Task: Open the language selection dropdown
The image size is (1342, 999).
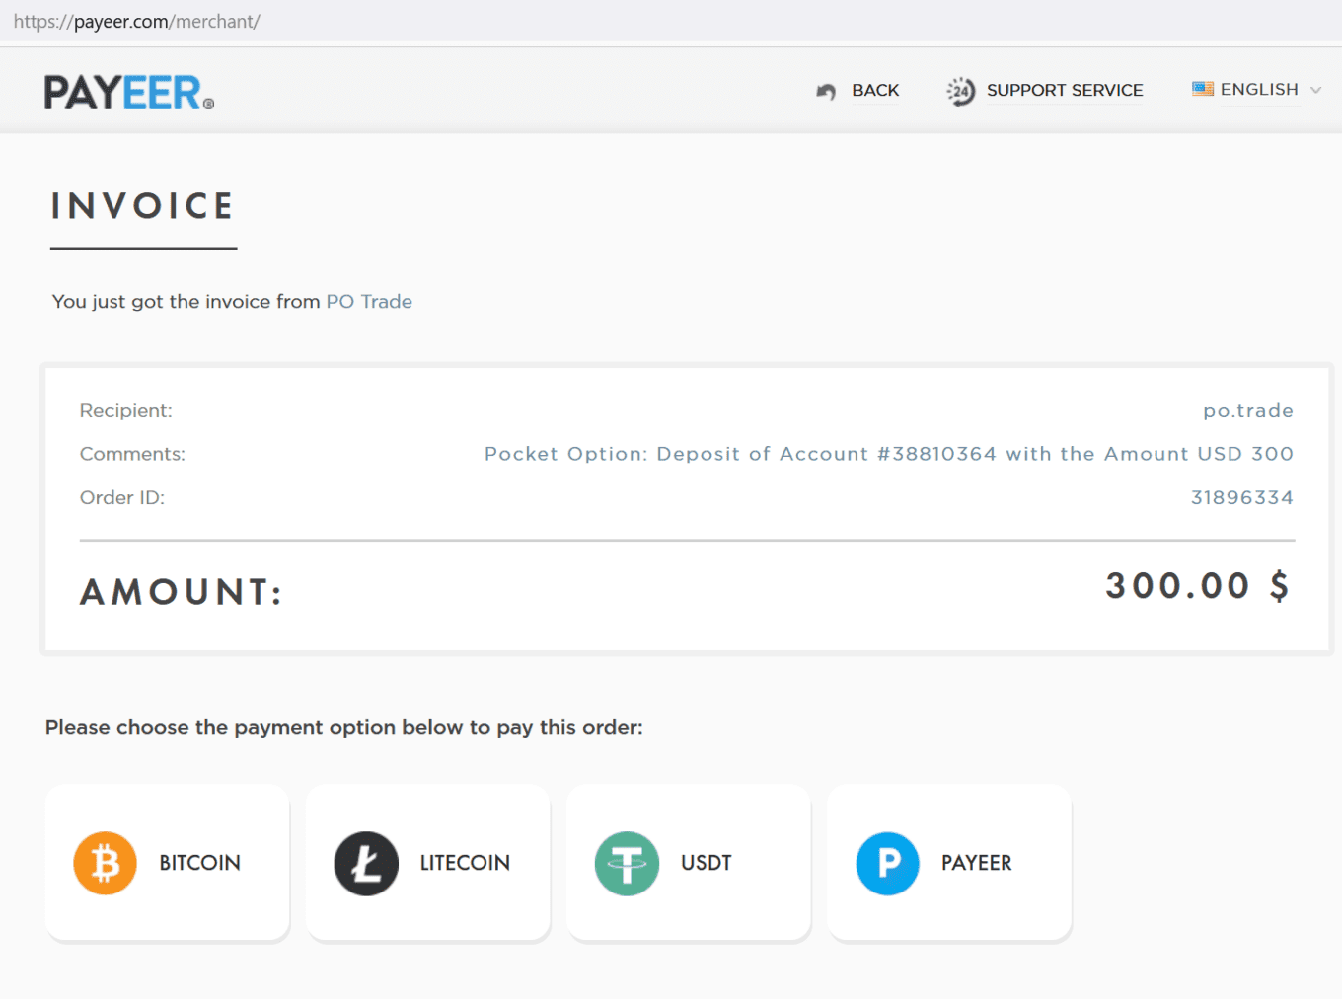Action: [x=1255, y=89]
